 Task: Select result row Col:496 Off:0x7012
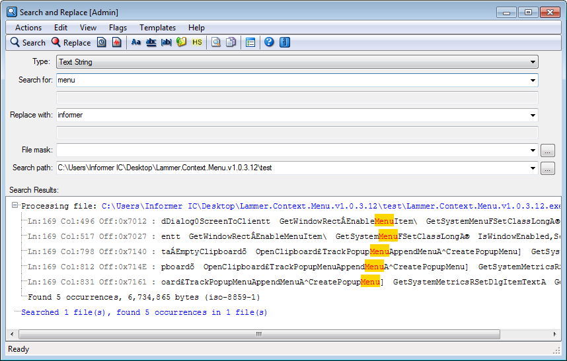[293, 221]
